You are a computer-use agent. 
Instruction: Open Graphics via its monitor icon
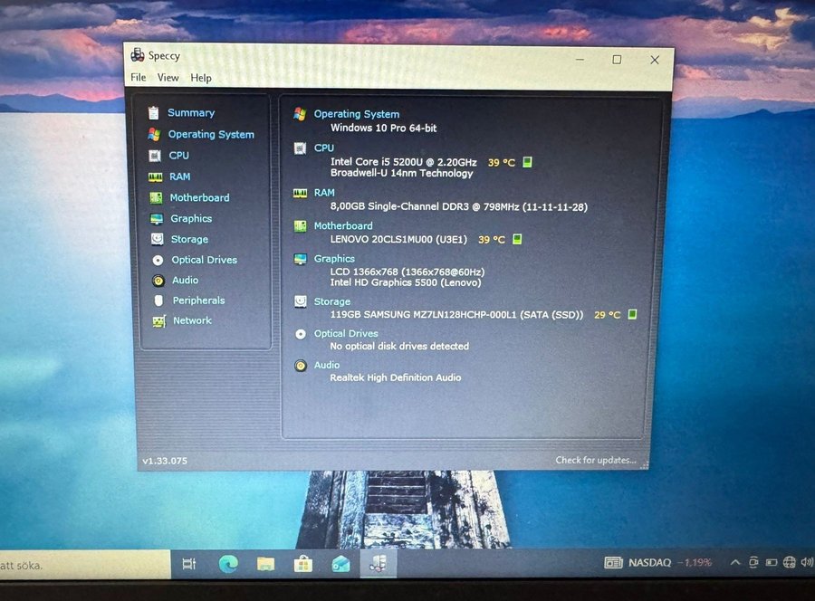(157, 219)
